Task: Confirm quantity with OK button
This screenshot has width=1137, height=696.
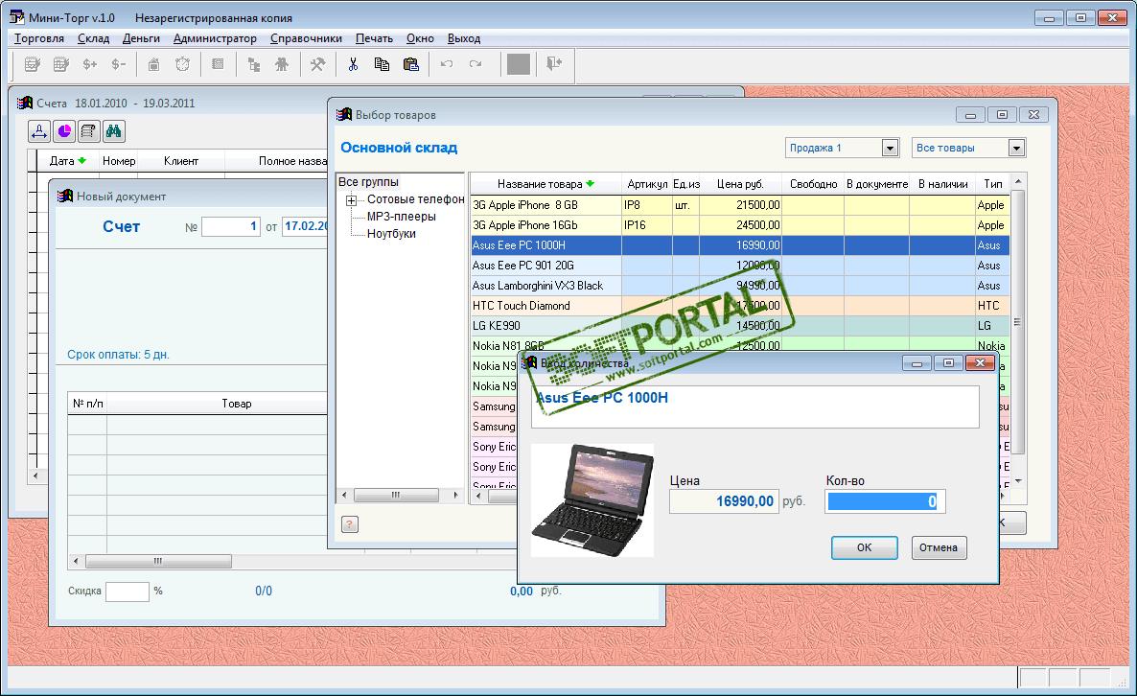Action: point(865,547)
